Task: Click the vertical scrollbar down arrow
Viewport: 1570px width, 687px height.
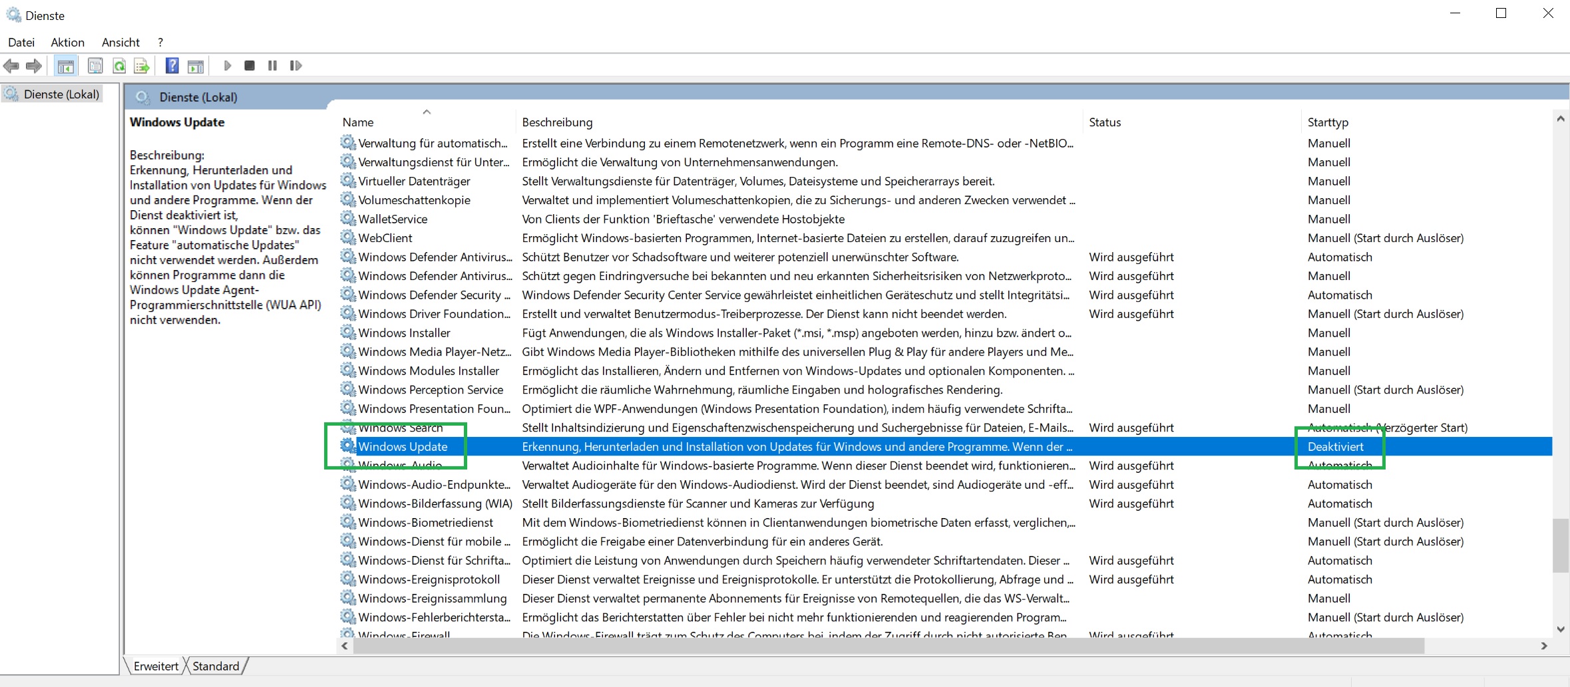Action: (x=1561, y=629)
